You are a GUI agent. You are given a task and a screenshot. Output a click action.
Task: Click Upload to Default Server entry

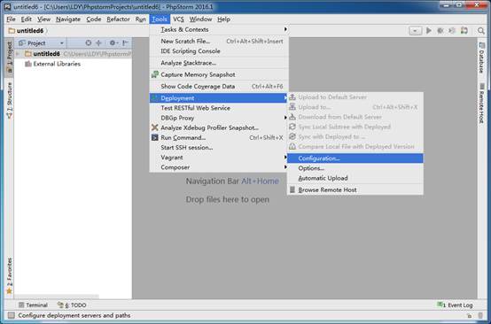coord(355,97)
